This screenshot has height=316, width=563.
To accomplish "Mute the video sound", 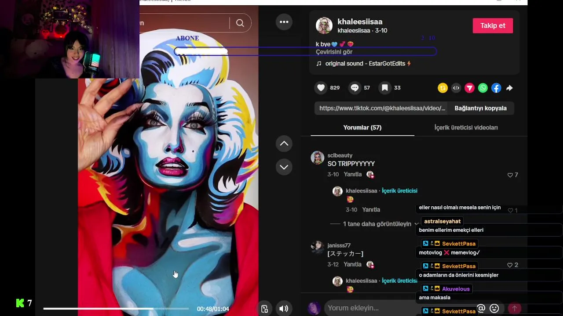I will pyautogui.click(x=284, y=309).
